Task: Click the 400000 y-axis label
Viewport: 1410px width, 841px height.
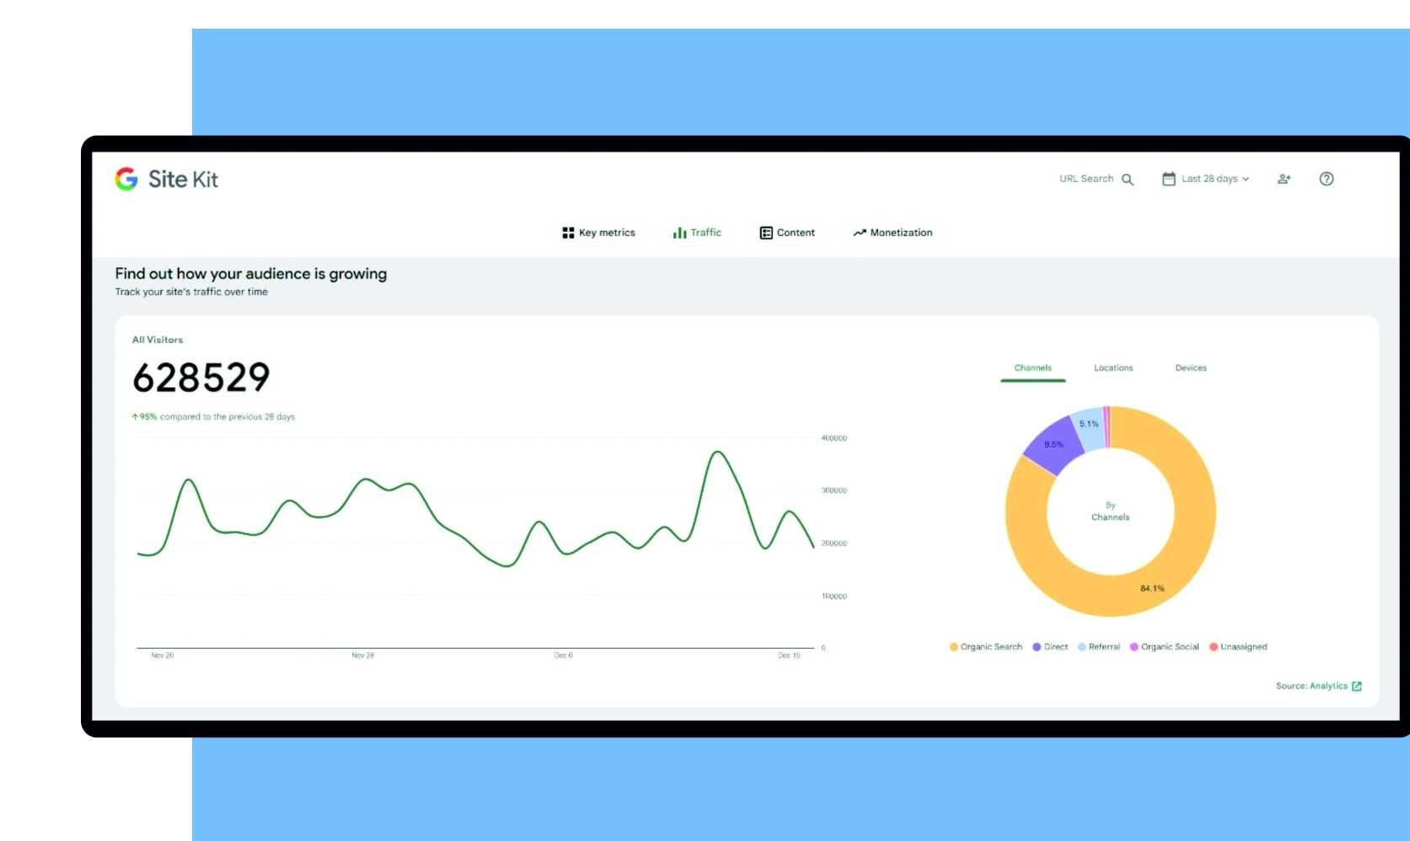Action: coord(834,438)
